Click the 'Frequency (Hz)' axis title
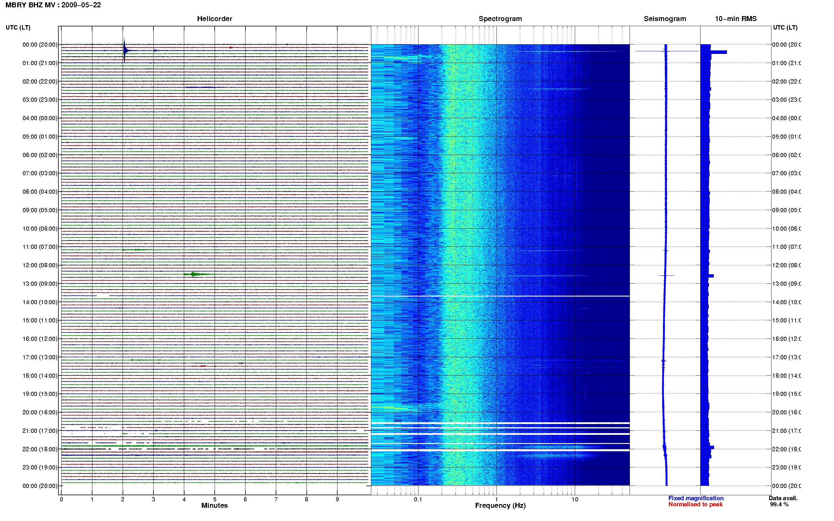The width and height of the screenshot is (834, 521). click(500, 505)
